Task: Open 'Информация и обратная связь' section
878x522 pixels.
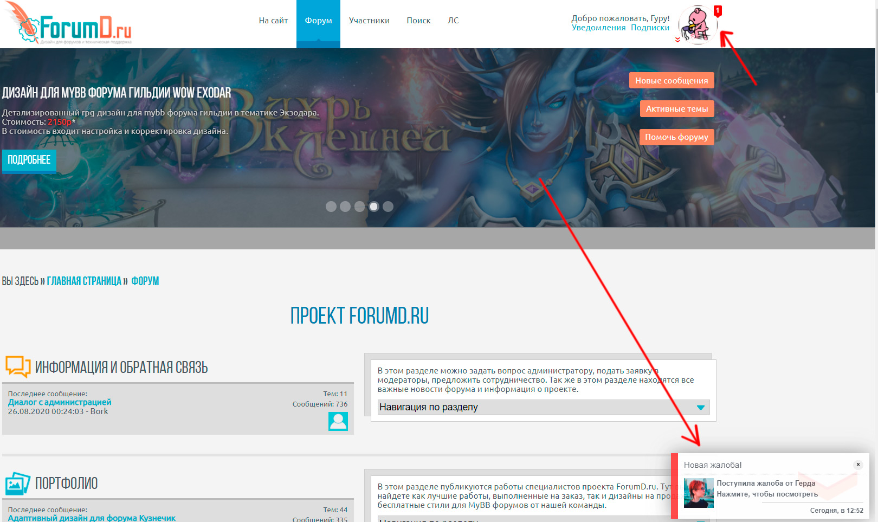Action: 121,368
